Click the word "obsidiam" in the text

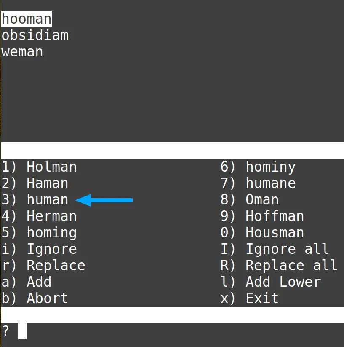tap(35, 35)
